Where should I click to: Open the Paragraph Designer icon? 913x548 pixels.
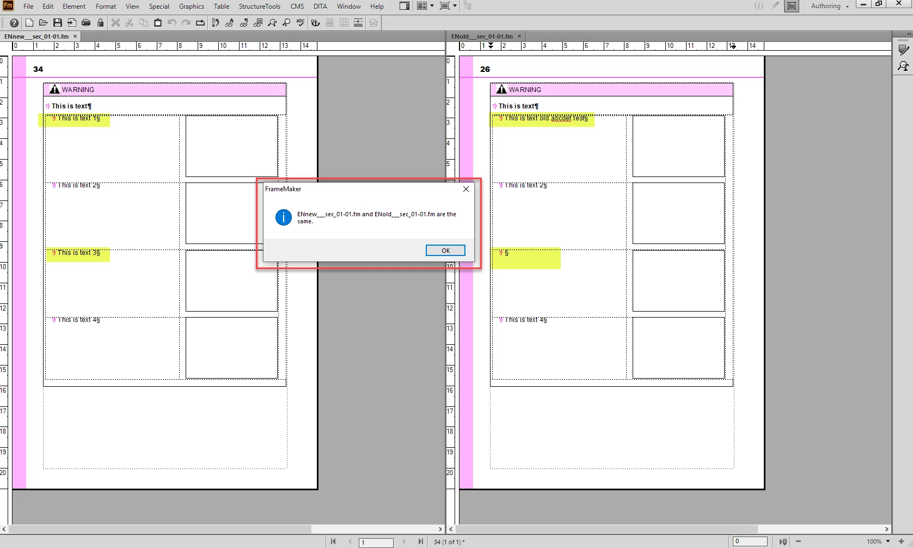coord(244,23)
